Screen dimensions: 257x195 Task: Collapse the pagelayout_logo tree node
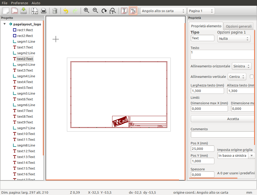point(4,24)
